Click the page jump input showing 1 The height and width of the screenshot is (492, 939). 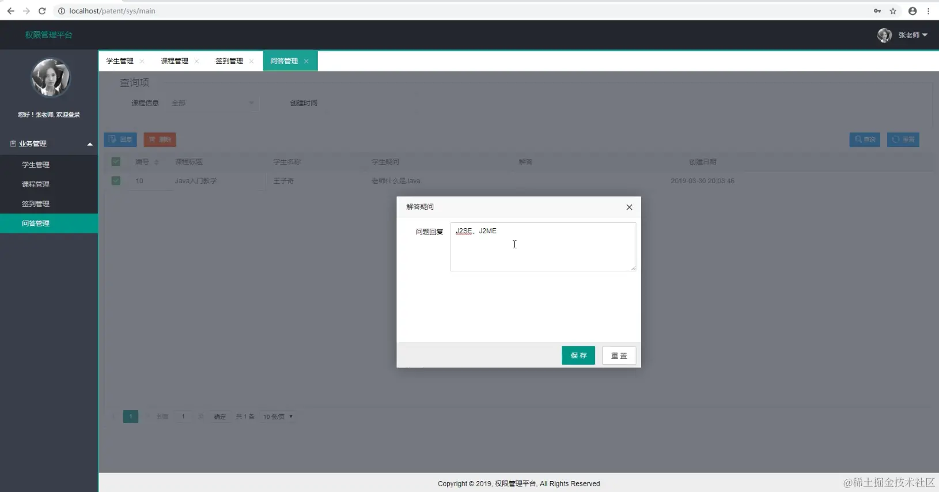pyautogui.click(x=183, y=417)
